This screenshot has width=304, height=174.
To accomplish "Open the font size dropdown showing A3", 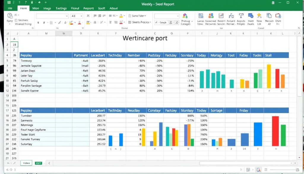I will pos(77,16).
